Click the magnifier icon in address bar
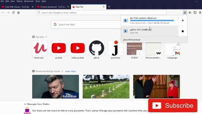The height and width of the screenshot is (114, 202). (x=39, y=13)
